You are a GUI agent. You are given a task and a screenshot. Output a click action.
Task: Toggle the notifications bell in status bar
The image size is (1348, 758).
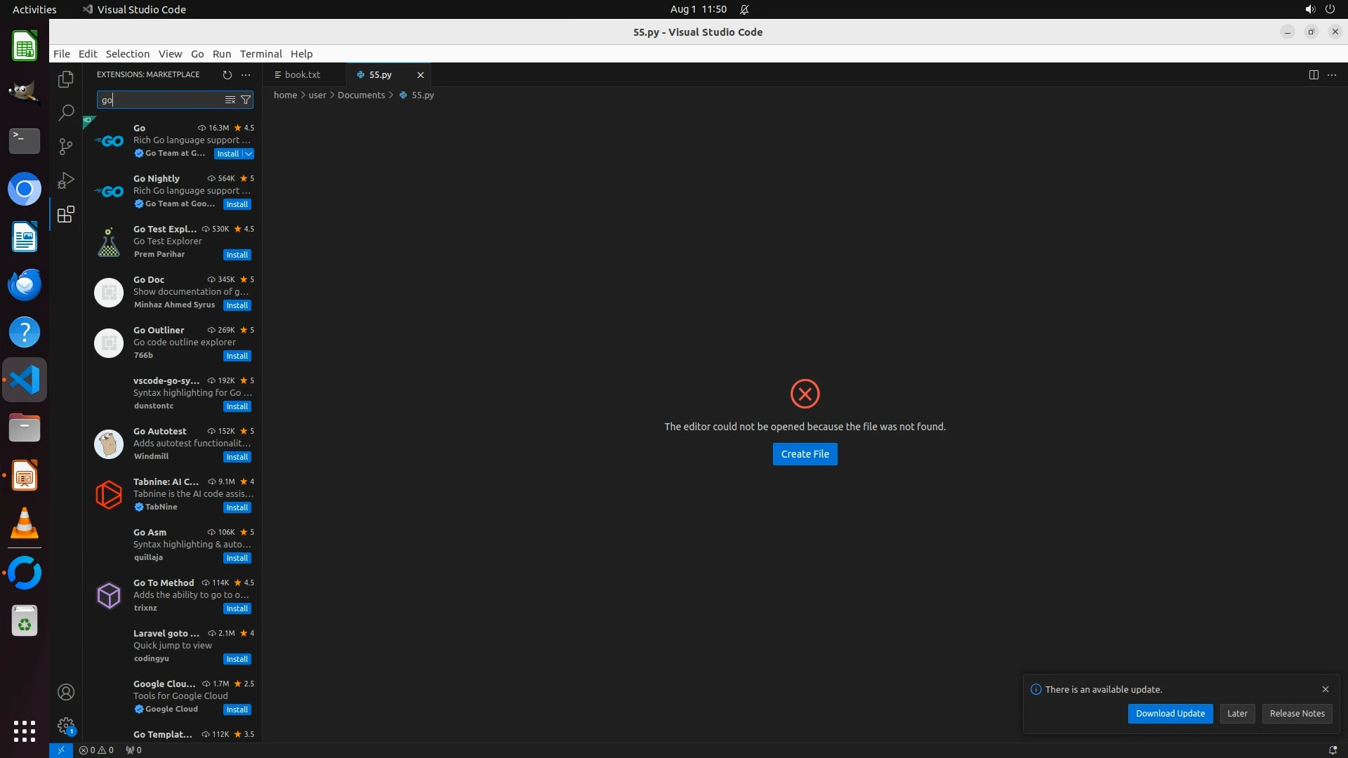click(x=1333, y=750)
